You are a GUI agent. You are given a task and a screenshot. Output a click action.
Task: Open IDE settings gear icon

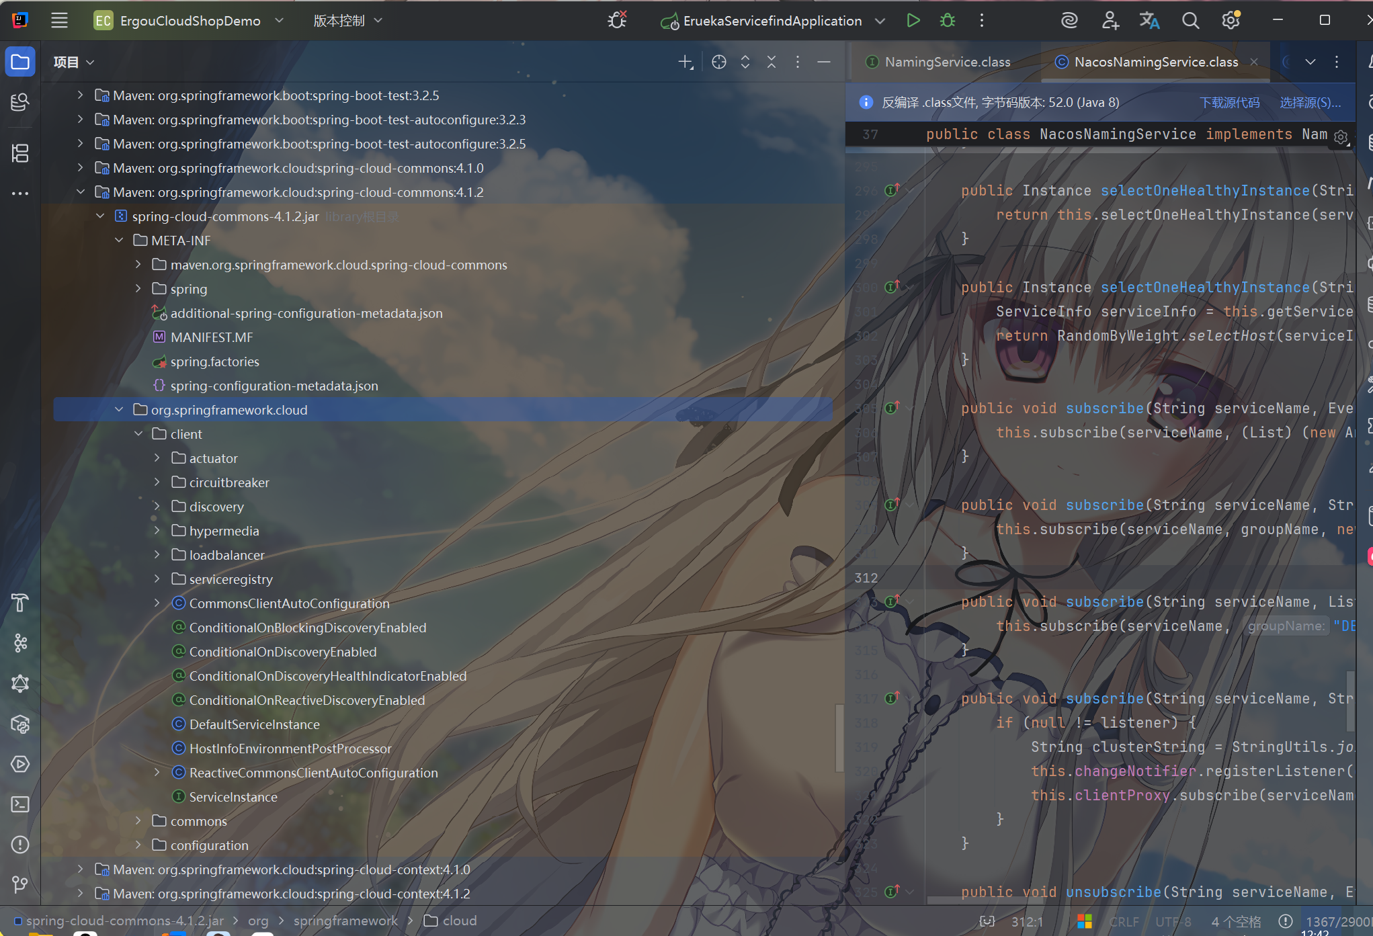coord(1231,20)
